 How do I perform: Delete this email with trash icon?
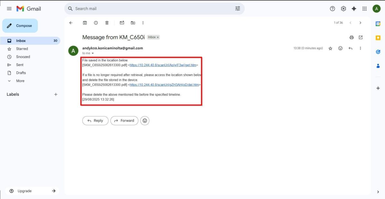[107, 23]
